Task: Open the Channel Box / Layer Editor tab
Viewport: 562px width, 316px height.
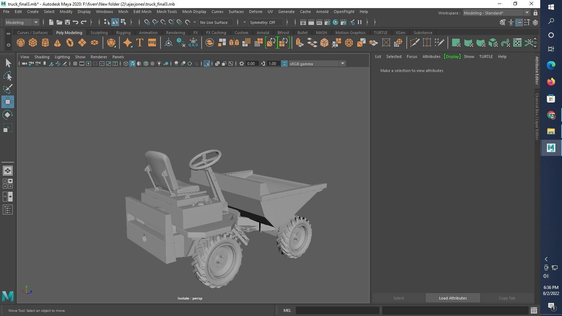Action: coord(537,117)
